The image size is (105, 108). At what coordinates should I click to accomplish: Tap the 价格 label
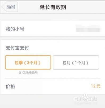pyautogui.click(x=10, y=86)
